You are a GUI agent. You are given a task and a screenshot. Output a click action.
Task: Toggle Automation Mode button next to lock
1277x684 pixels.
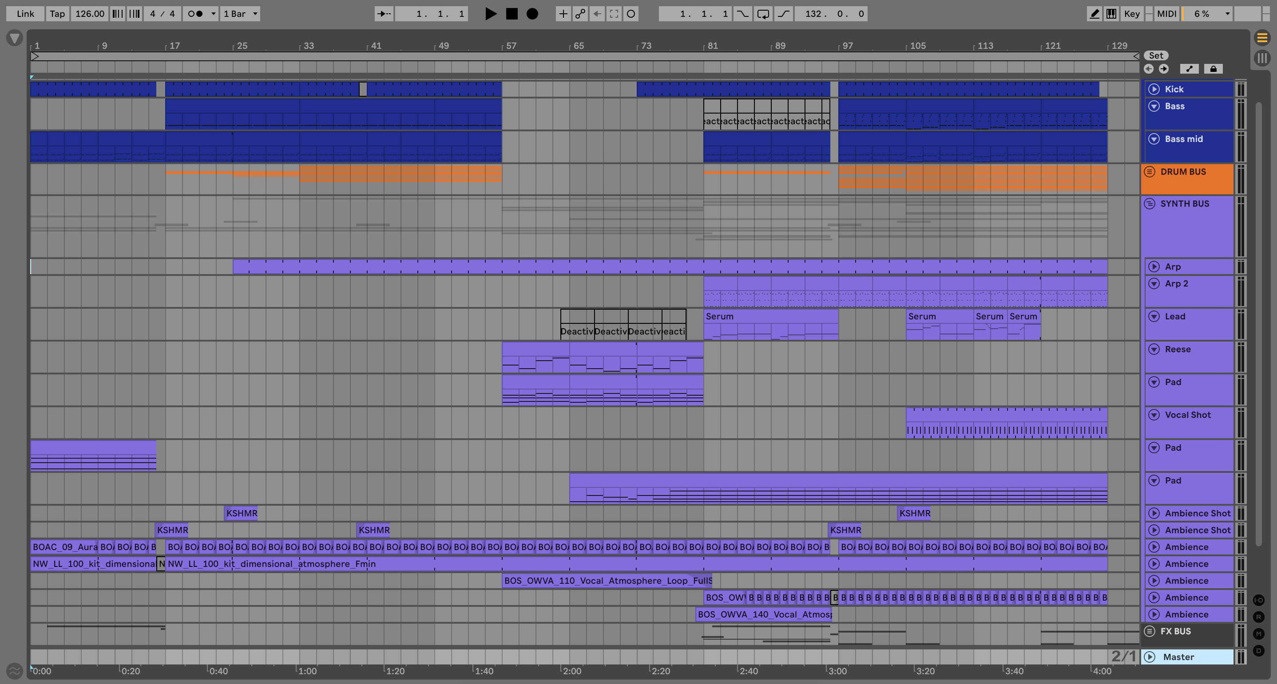1189,69
